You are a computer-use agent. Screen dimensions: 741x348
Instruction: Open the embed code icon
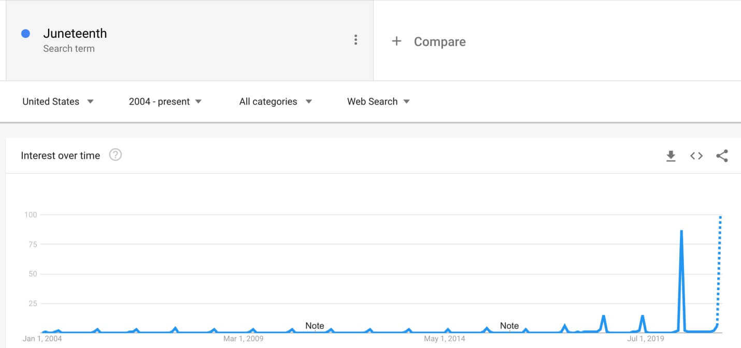coord(696,156)
